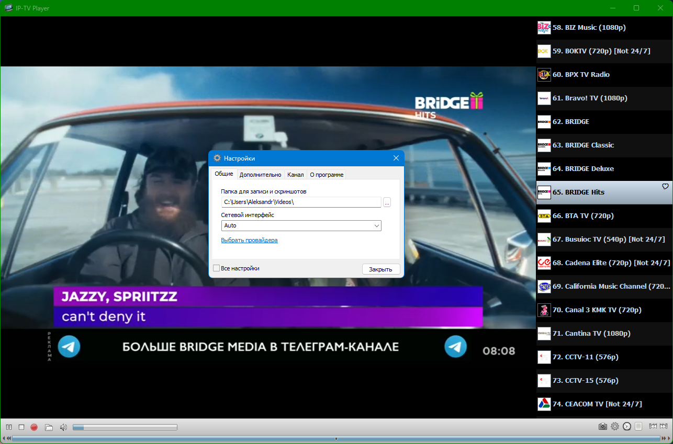The height and width of the screenshot is (444, 673).
Task: Click the 'Выбрать провайдера' link
Action: [249, 240]
